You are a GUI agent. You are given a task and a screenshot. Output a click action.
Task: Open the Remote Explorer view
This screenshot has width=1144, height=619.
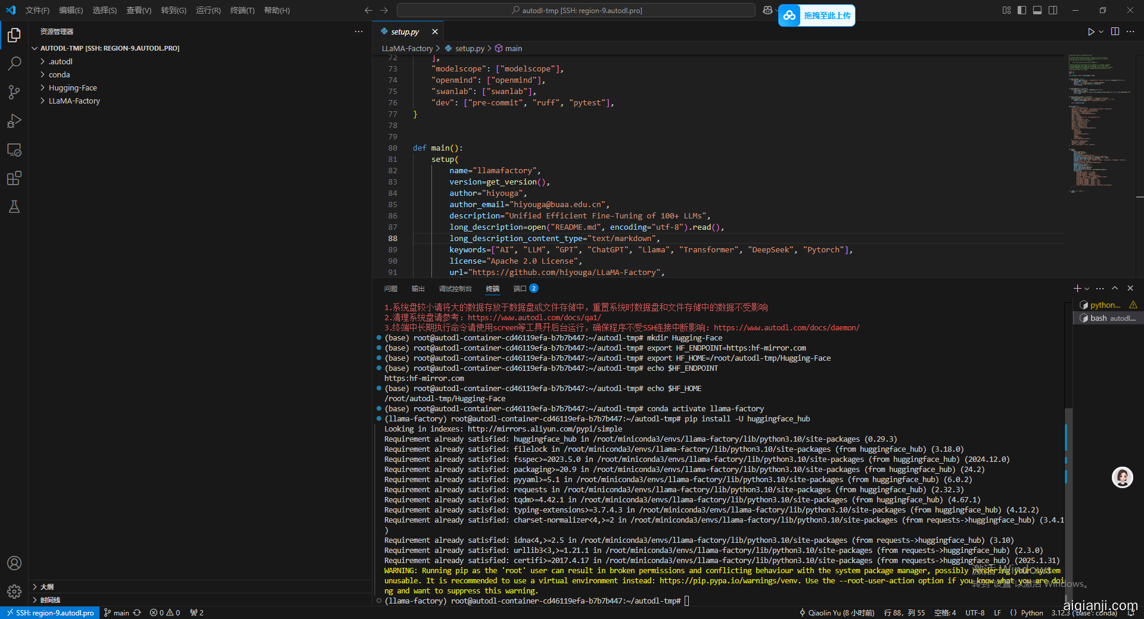[14, 150]
